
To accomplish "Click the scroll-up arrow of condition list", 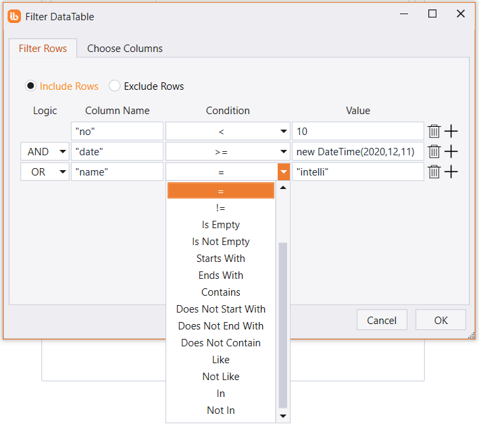I will [283, 188].
